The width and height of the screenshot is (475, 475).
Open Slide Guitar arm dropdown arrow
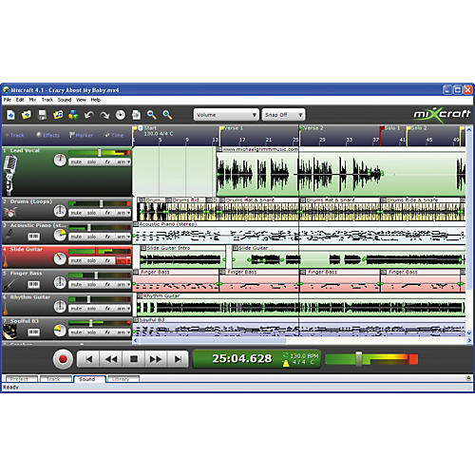pyautogui.click(x=128, y=261)
